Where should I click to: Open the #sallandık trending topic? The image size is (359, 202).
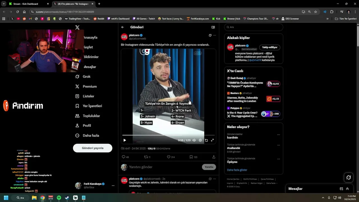pos(234,148)
